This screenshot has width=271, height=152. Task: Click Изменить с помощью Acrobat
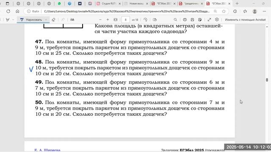[x=245, y=20]
